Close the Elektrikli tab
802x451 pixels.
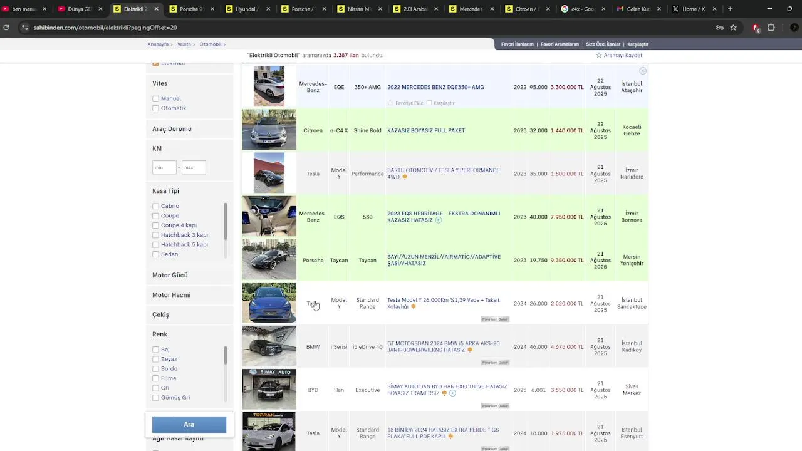tap(156, 9)
